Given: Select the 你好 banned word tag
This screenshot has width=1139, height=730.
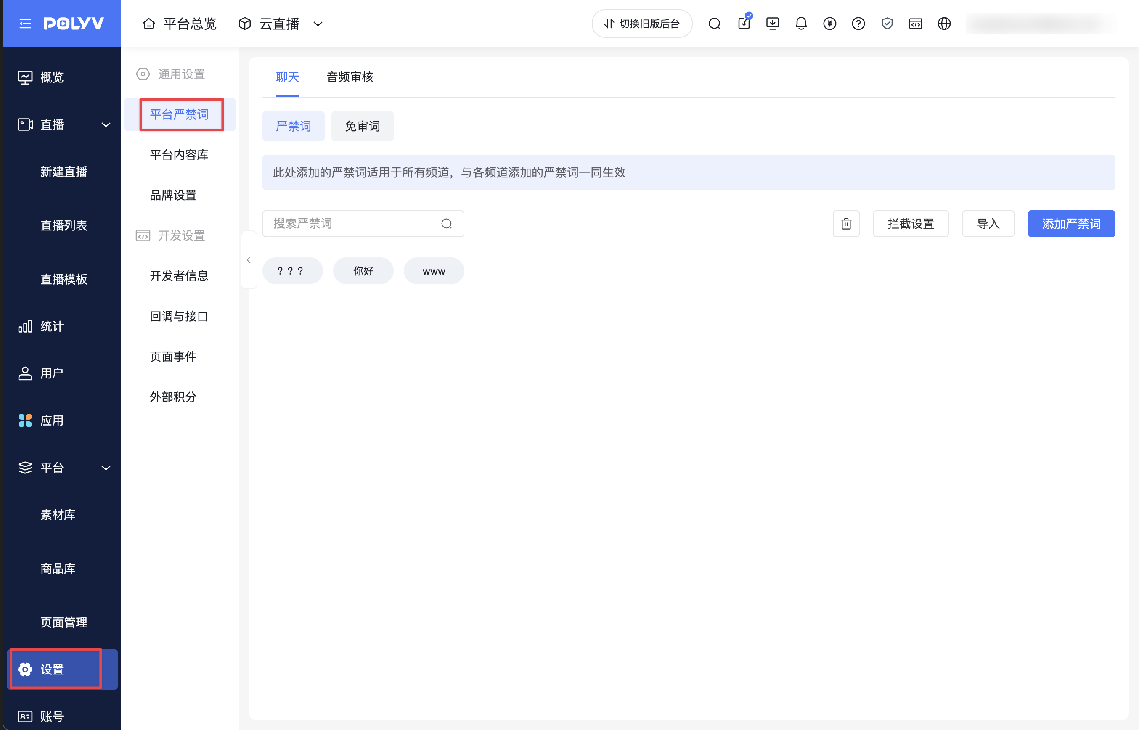Looking at the screenshot, I should point(363,271).
